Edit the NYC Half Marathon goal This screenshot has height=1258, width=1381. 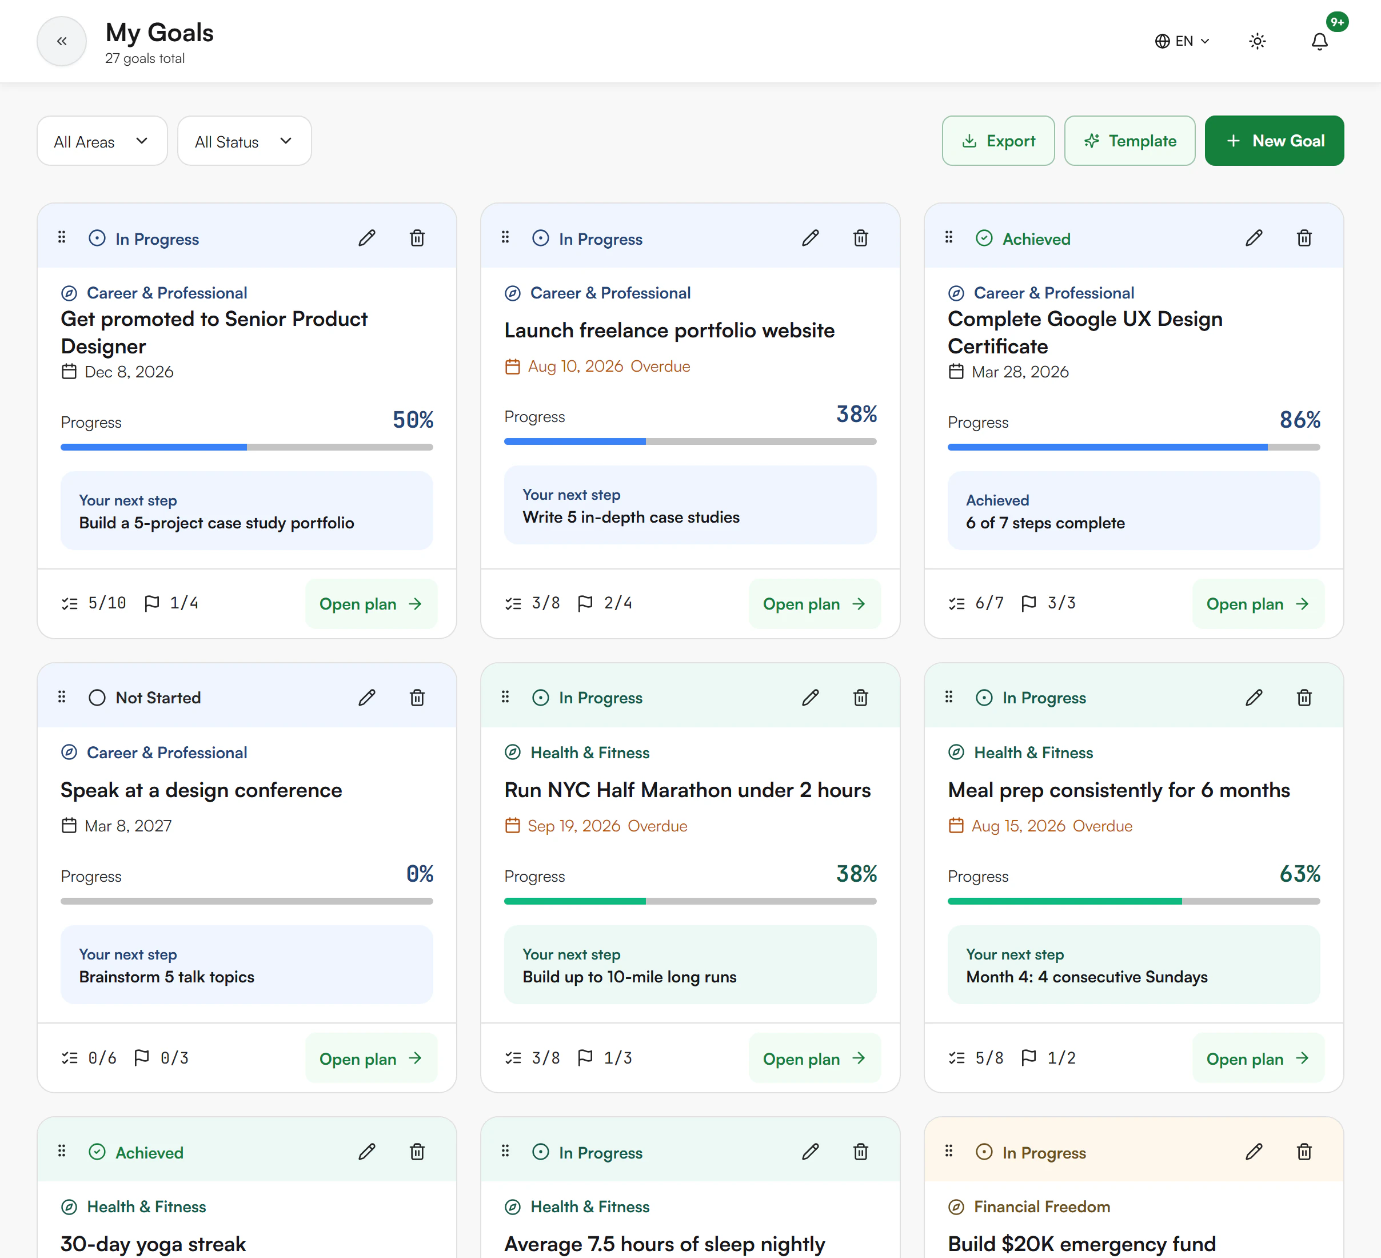pos(811,698)
